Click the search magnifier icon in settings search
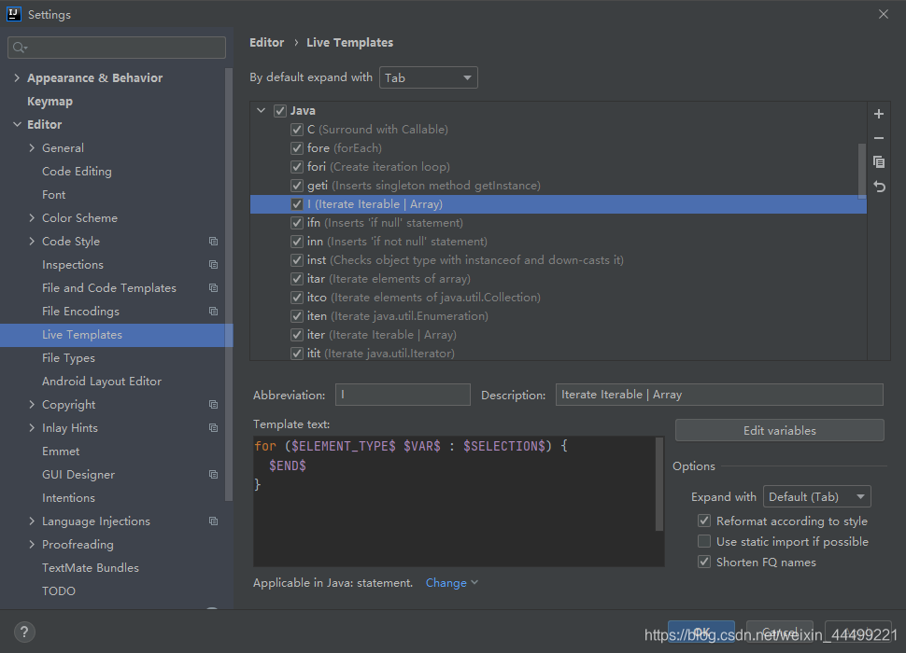Viewport: 906px width, 653px height. tap(20, 48)
